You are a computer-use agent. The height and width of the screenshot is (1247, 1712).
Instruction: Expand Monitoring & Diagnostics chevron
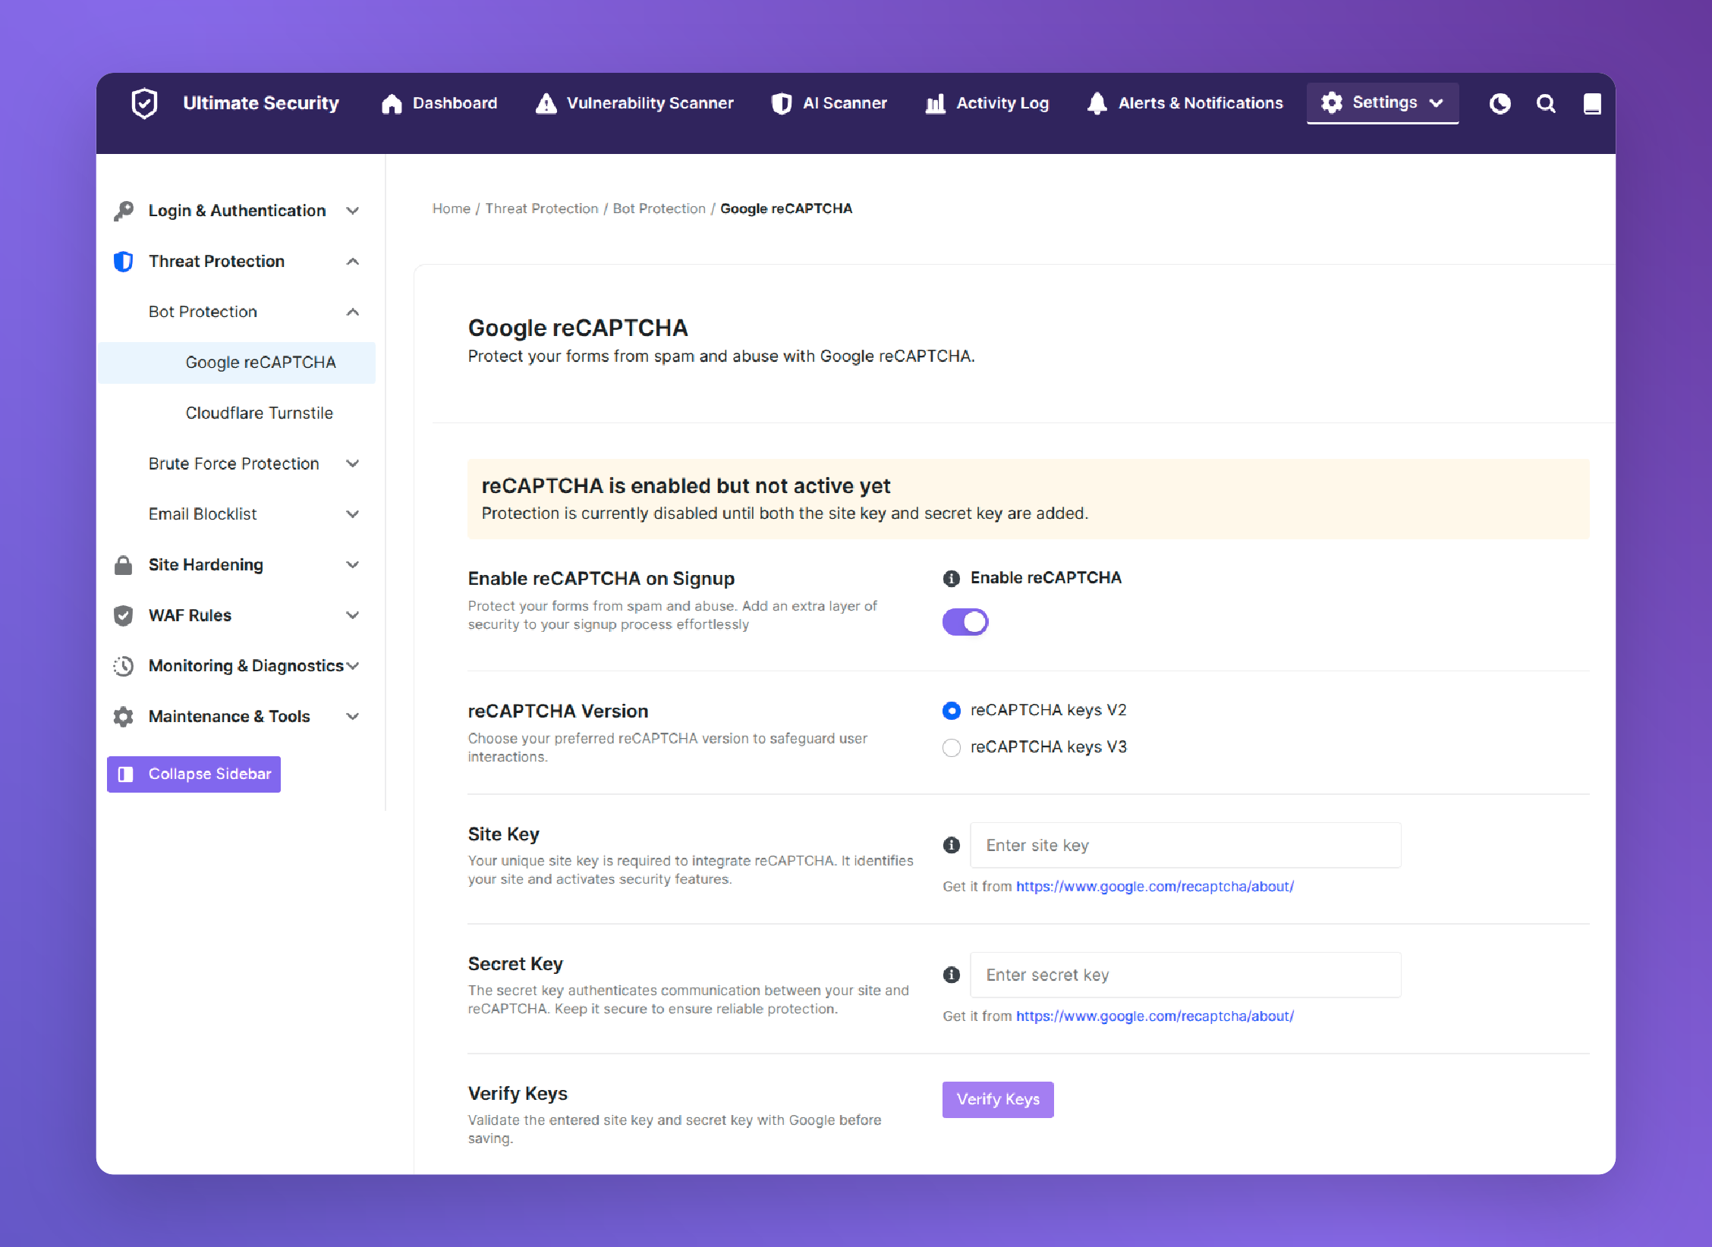(352, 666)
